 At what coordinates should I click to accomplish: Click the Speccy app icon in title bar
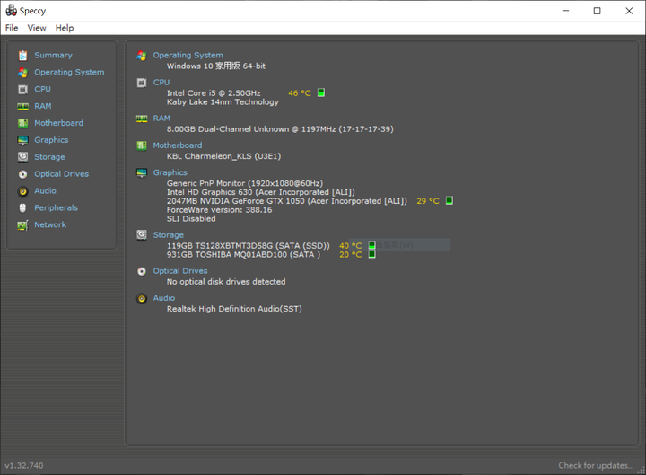click(x=11, y=11)
